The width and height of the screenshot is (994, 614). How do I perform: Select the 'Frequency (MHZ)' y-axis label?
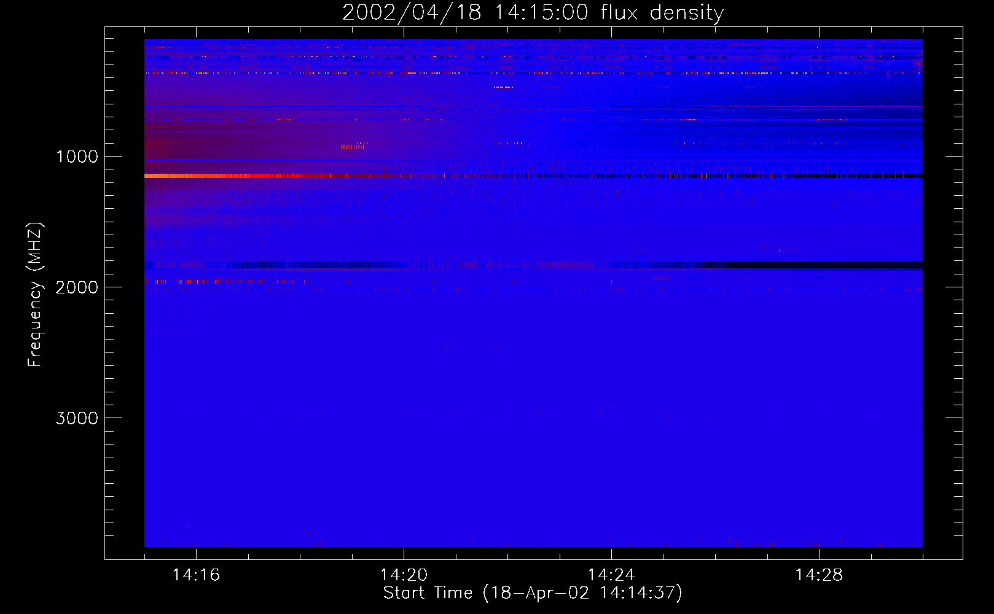click(x=36, y=295)
